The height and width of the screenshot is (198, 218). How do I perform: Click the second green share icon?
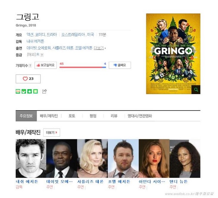click(24, 91)
